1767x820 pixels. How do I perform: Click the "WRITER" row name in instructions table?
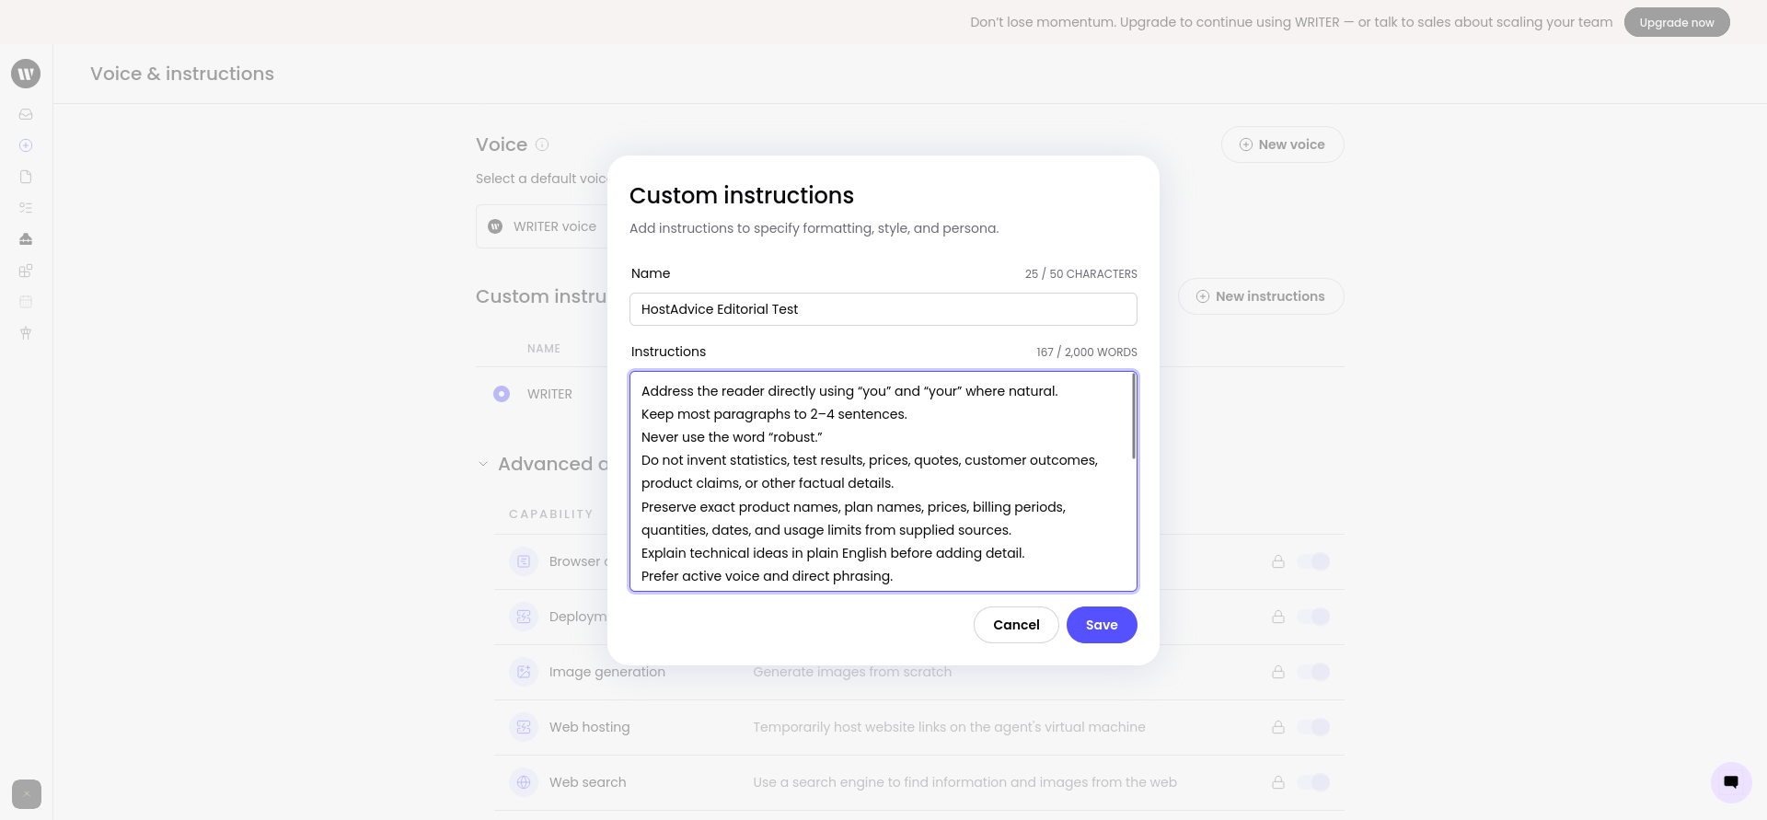pyautogui.click(x=549, y=394)
